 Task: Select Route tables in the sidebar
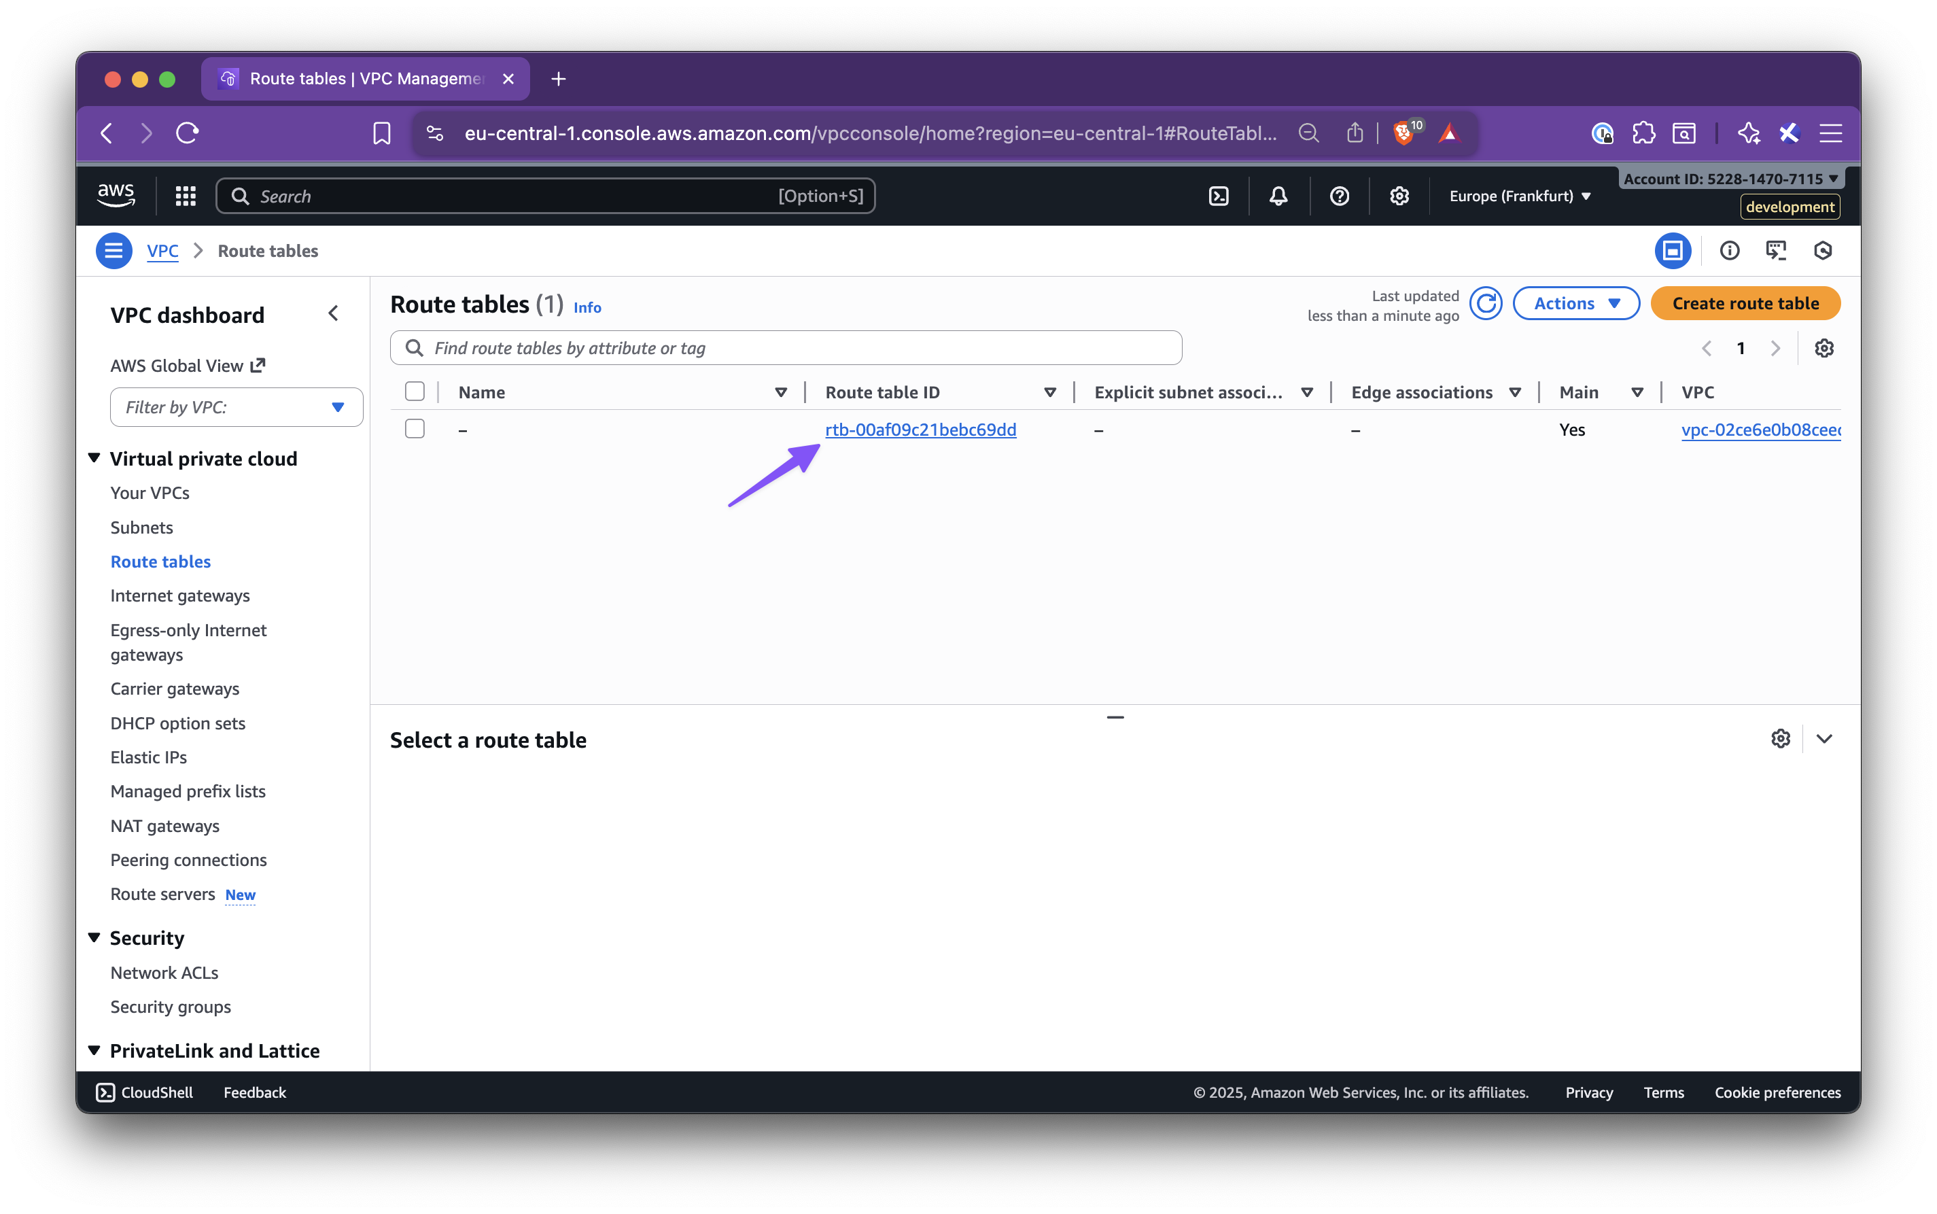tap(160, 560)
